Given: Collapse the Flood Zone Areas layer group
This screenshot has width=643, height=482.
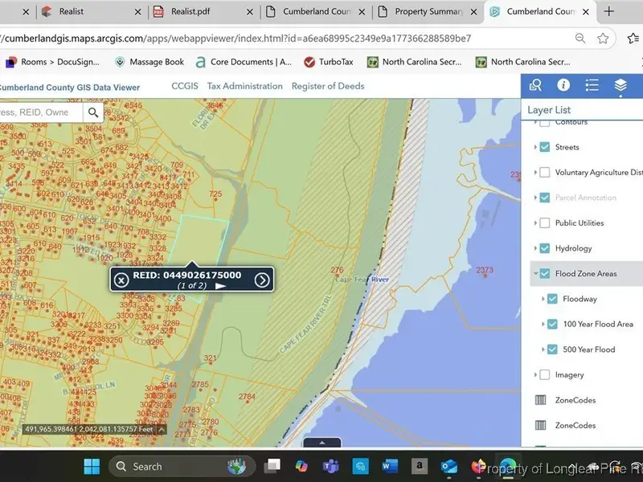Looking at the screenshot, I should (x=535, y=274).
